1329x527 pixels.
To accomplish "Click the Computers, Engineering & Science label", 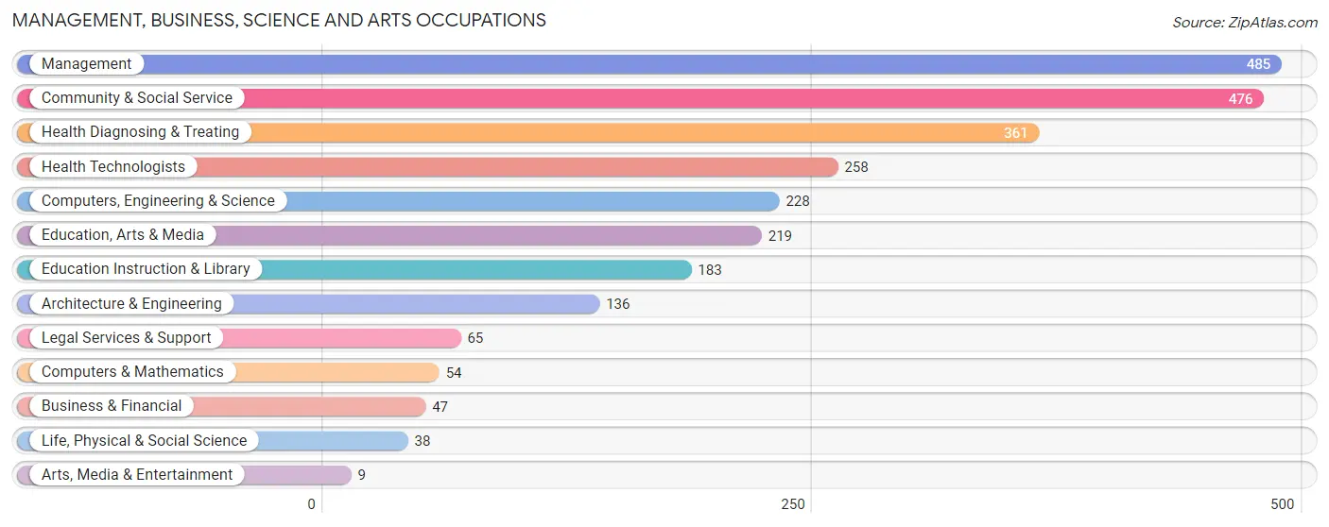I will [x=158, y=201].
